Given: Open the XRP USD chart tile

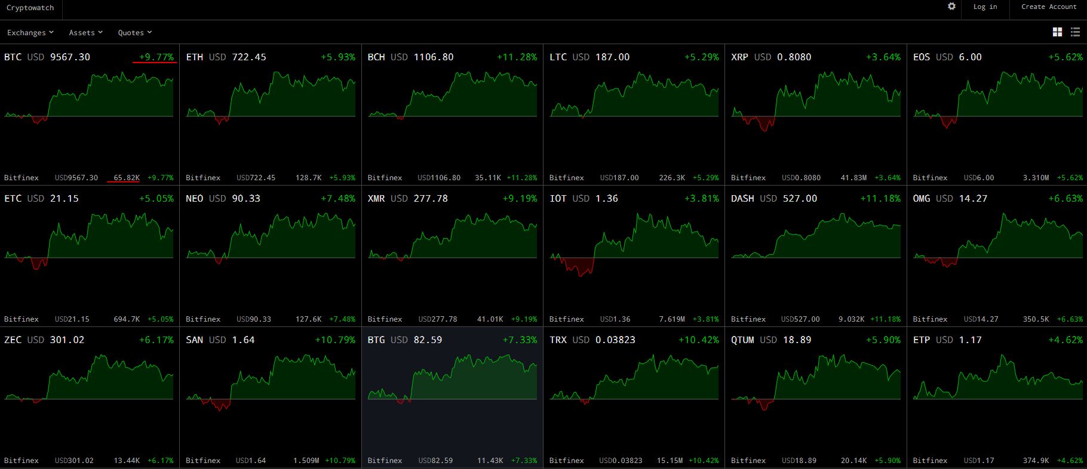Looking at the screenshot, I should click(x=816, y=115).
